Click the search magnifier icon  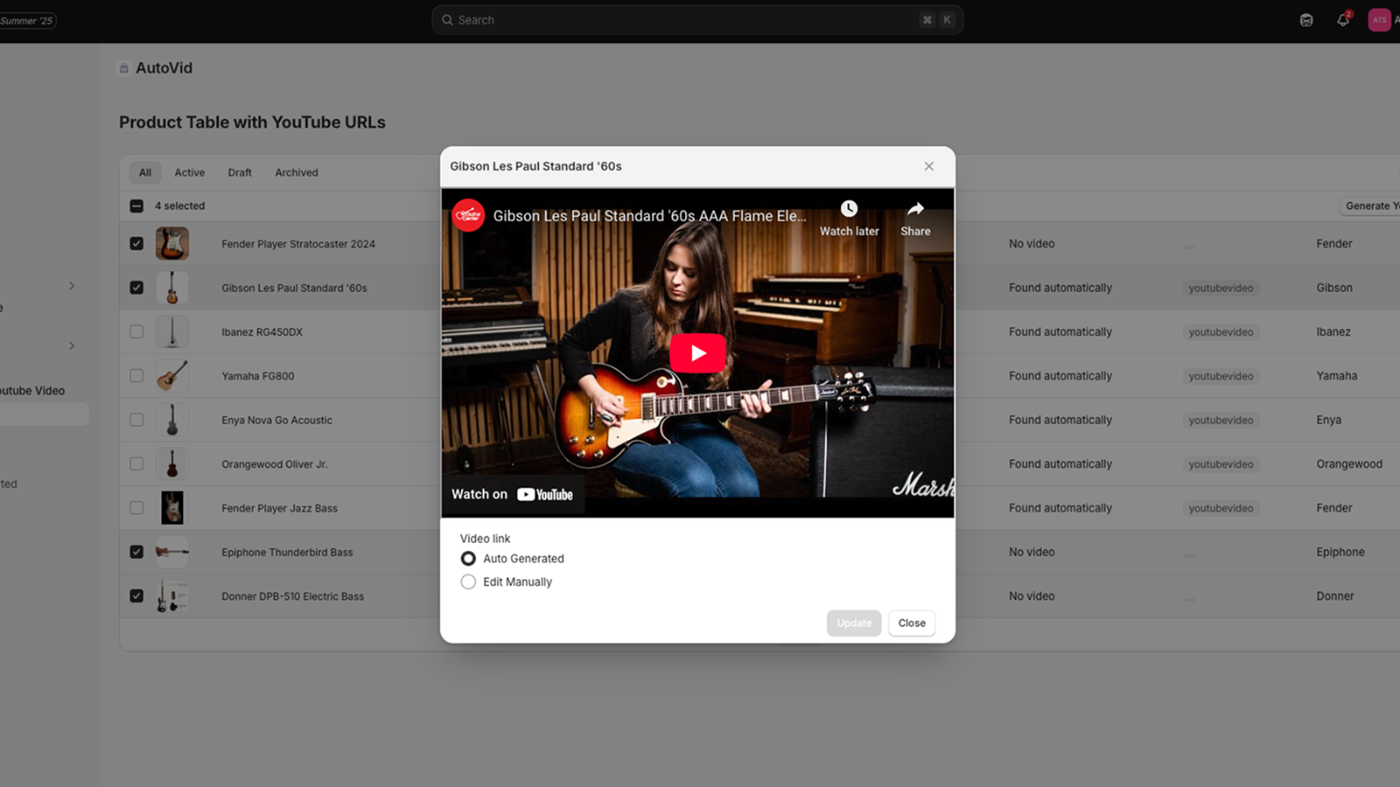(447, 19)
